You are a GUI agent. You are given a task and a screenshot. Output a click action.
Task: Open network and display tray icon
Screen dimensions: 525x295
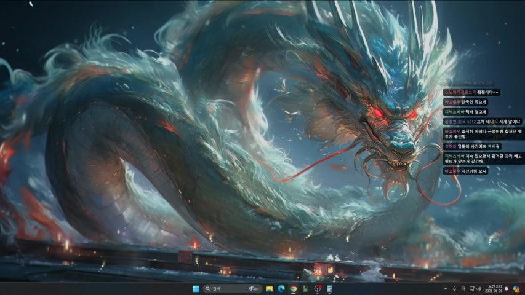(x=472, y=289)
